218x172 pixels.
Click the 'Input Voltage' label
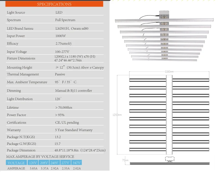point(17,52)
